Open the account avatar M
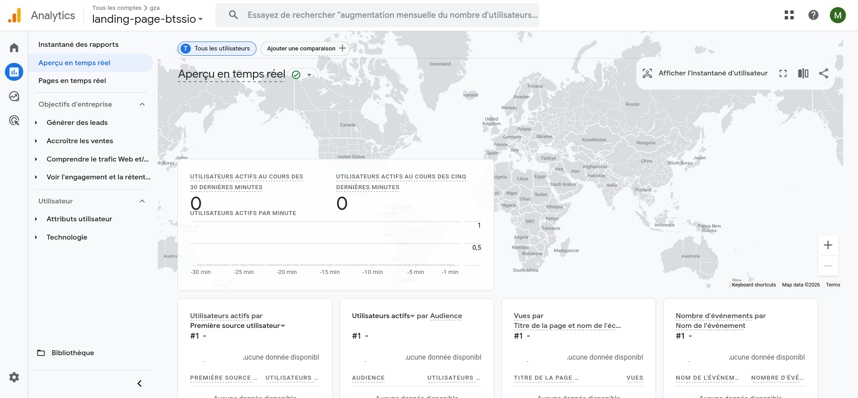This screenshot has width=858, height=398. click(838, 15)
